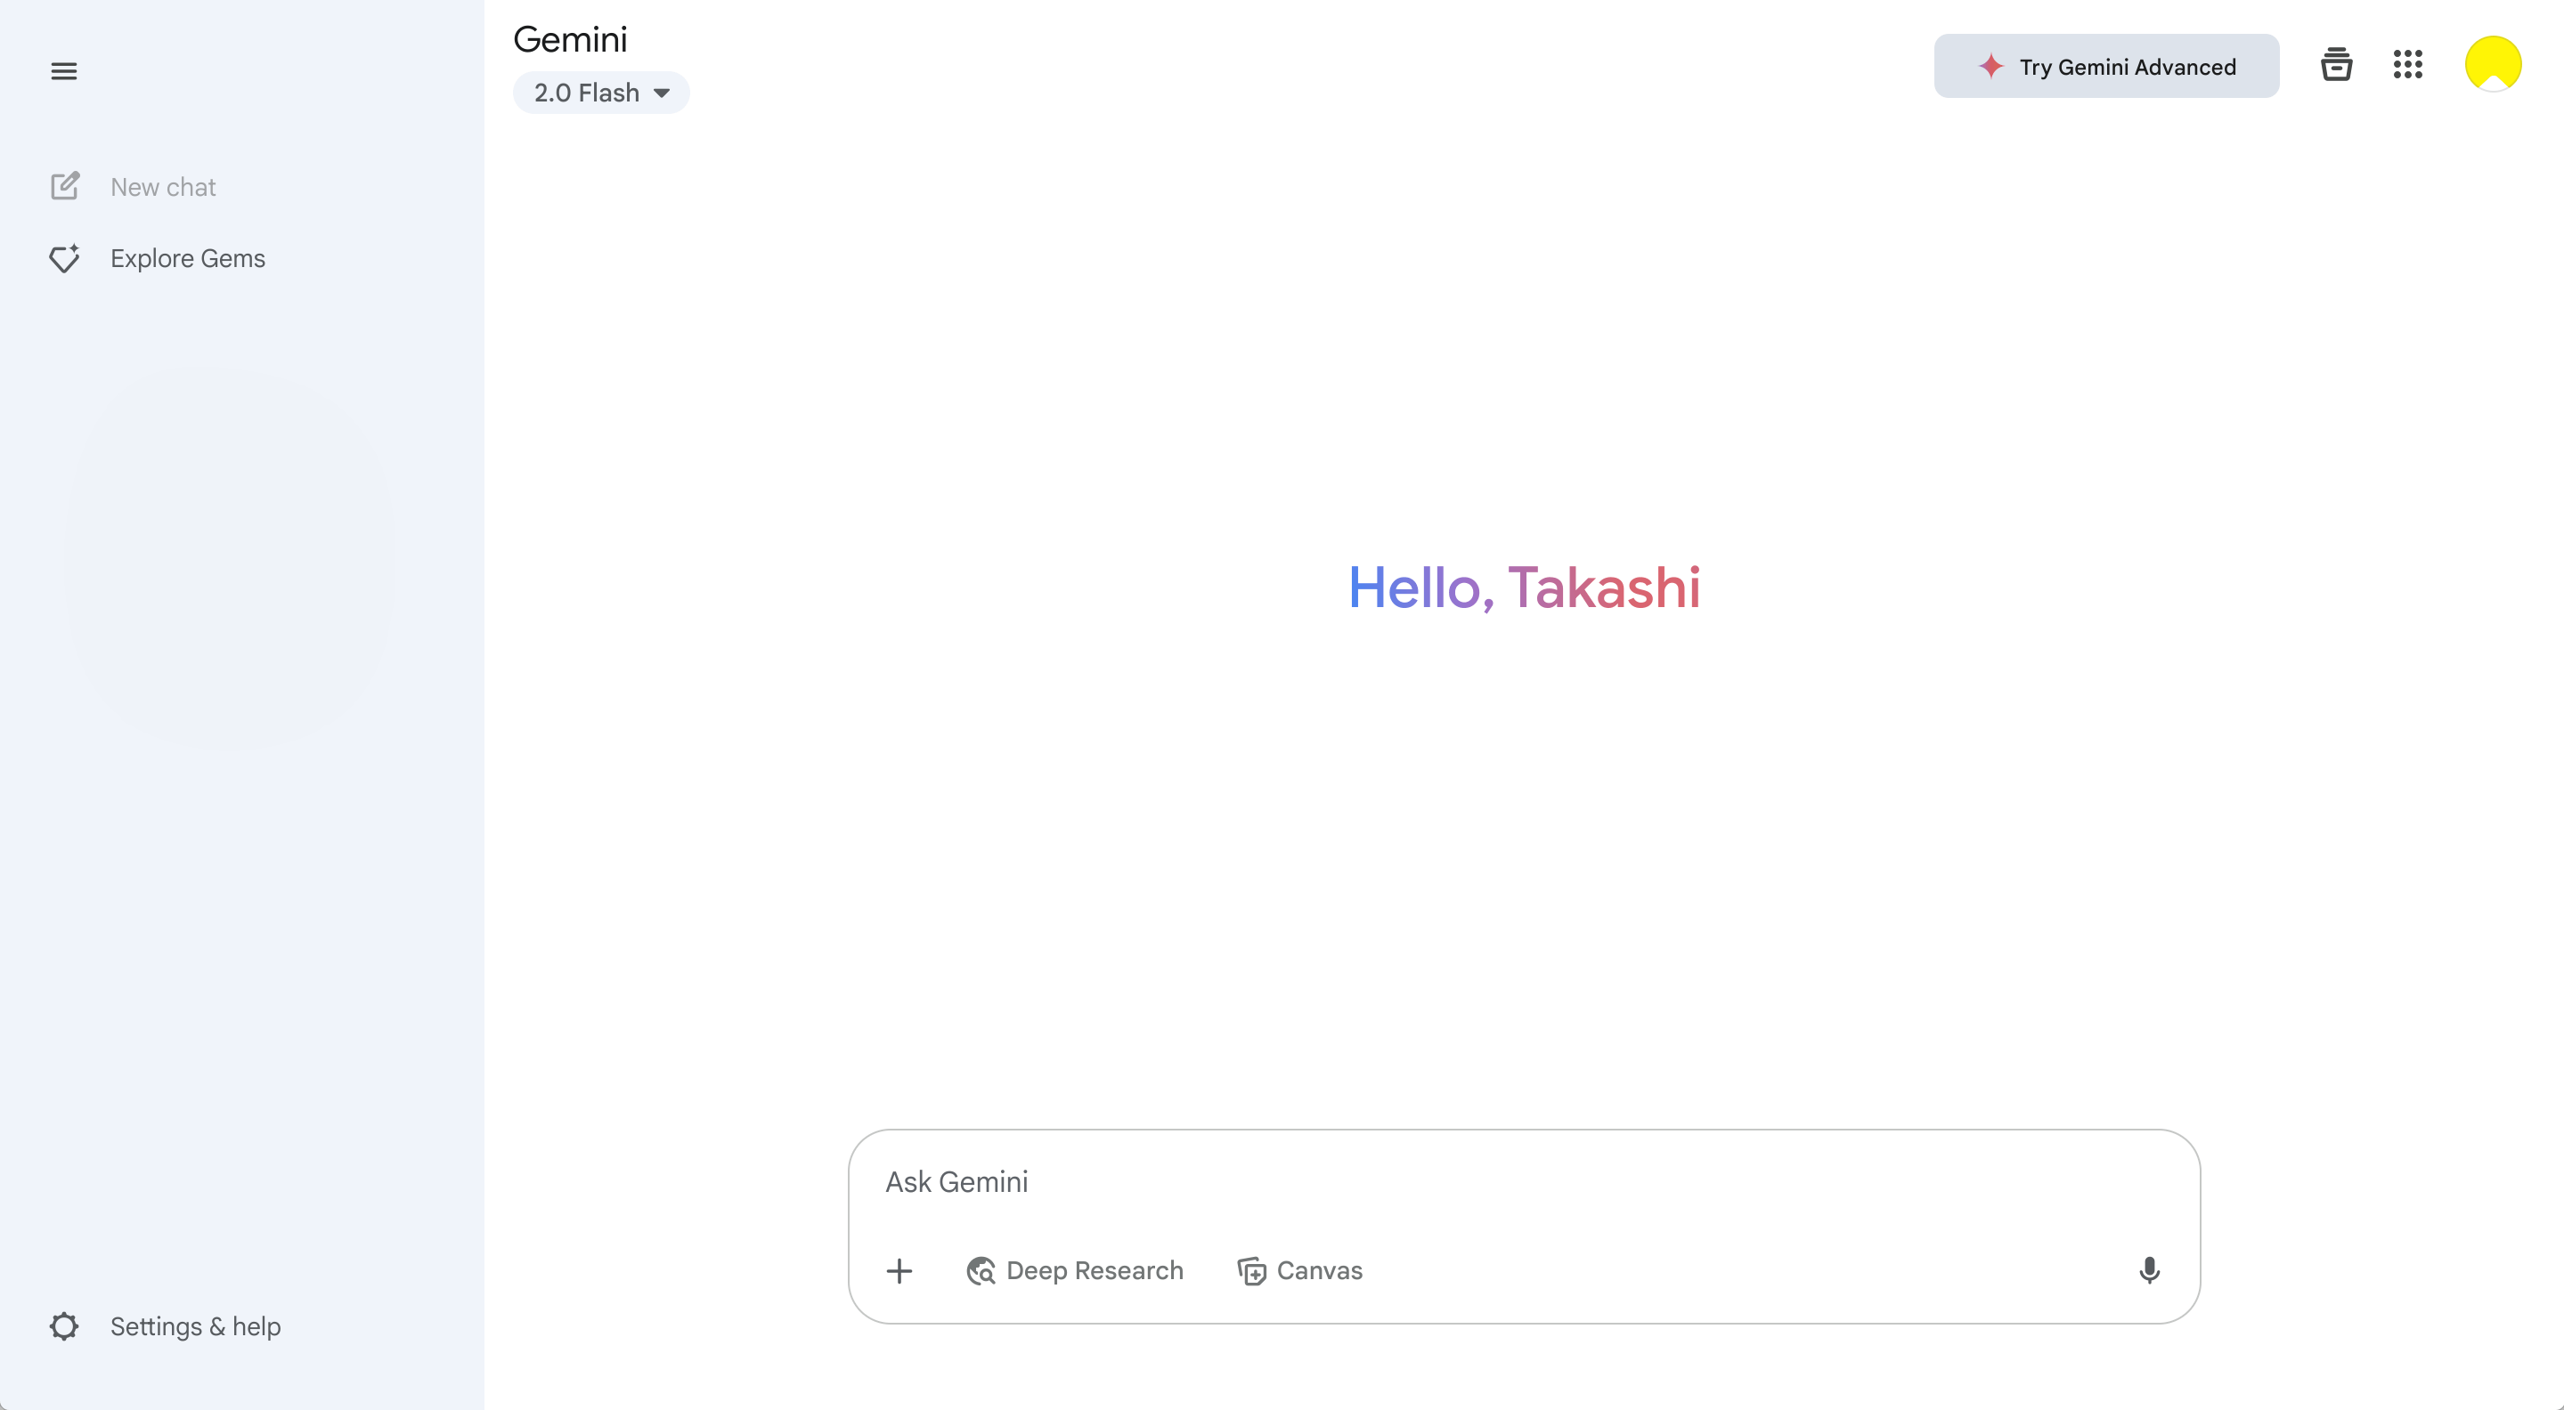
Task: Select the Explore Gems label
Action: (188, 259)
